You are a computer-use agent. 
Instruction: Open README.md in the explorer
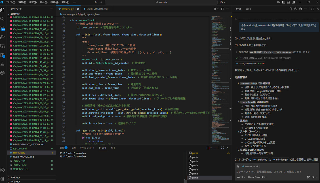[20, 148]
